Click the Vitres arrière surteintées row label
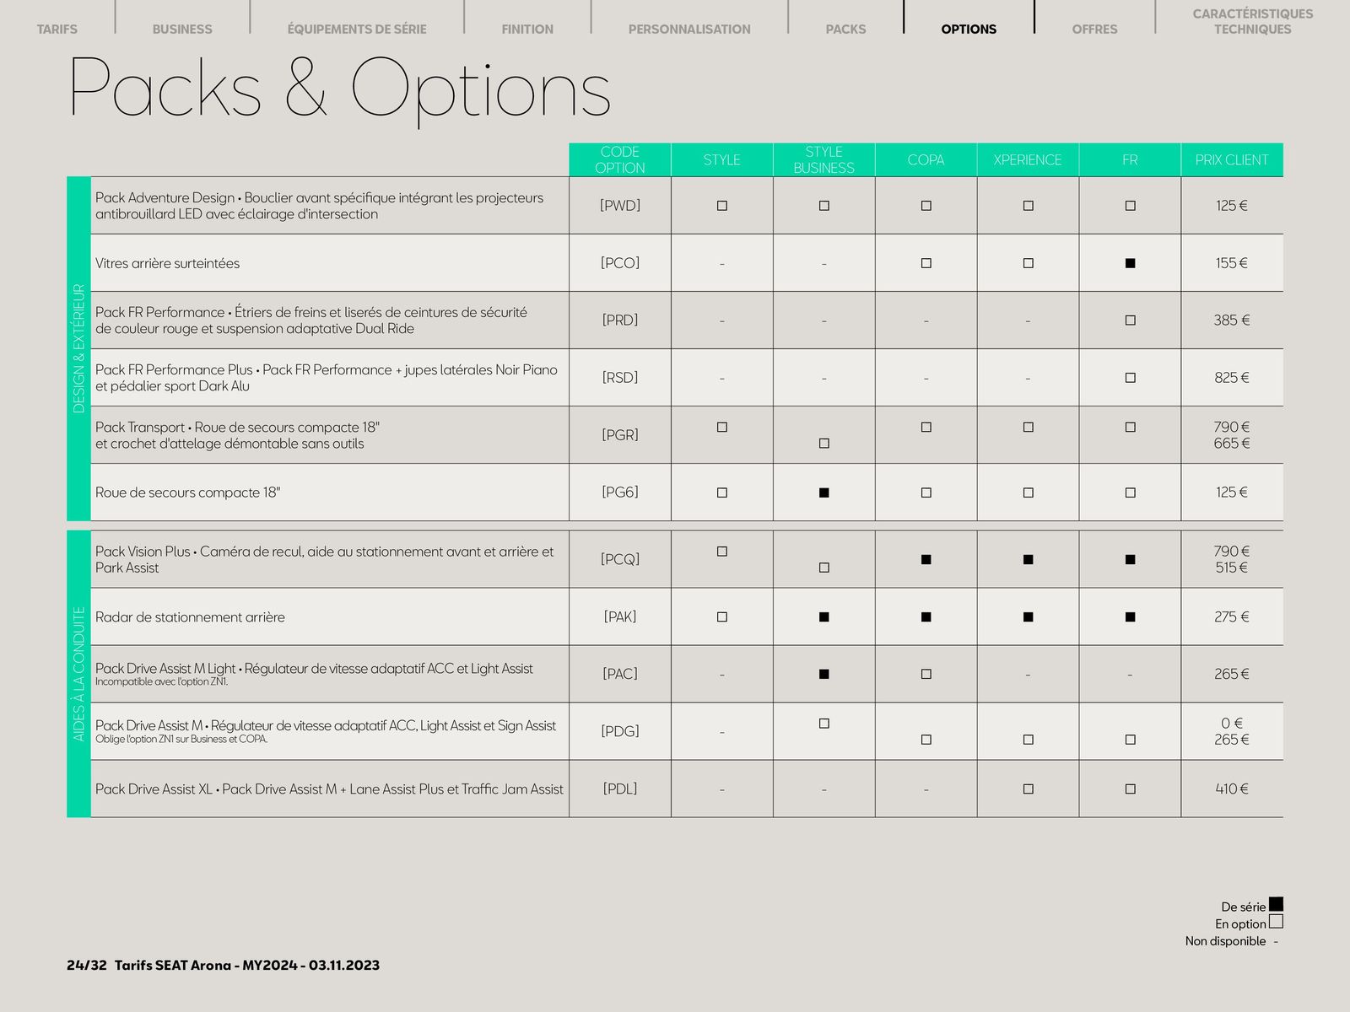The height and width of the screenshot is (1012, 1350). point(167,263)
